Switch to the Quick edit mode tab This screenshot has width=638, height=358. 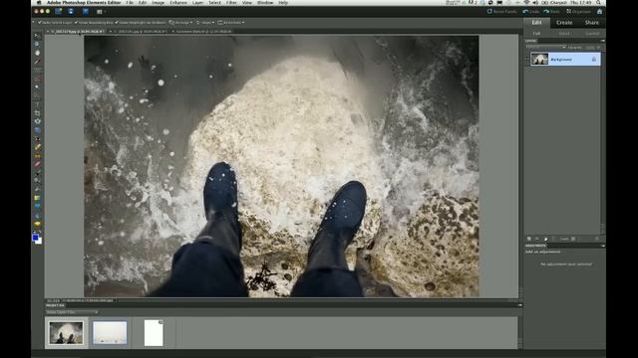[x=564, y=33]
